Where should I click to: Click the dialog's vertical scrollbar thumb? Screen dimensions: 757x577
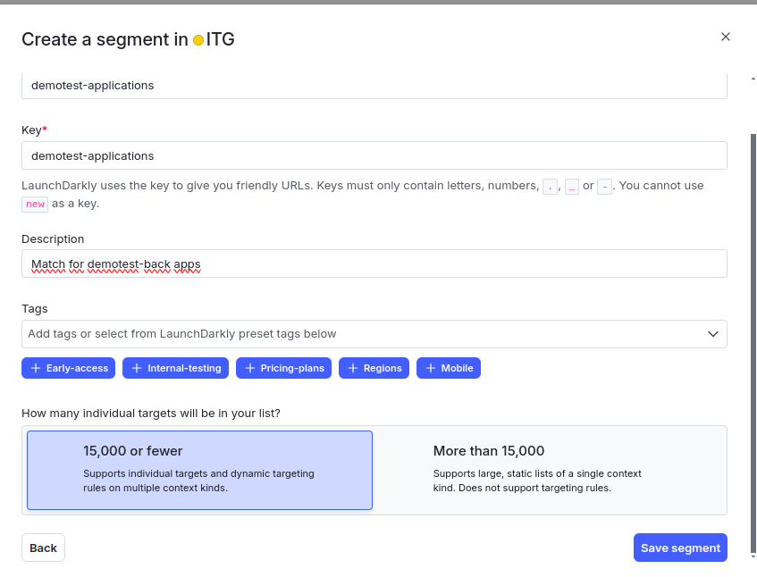pyautogui.click(x=753, y=342)
